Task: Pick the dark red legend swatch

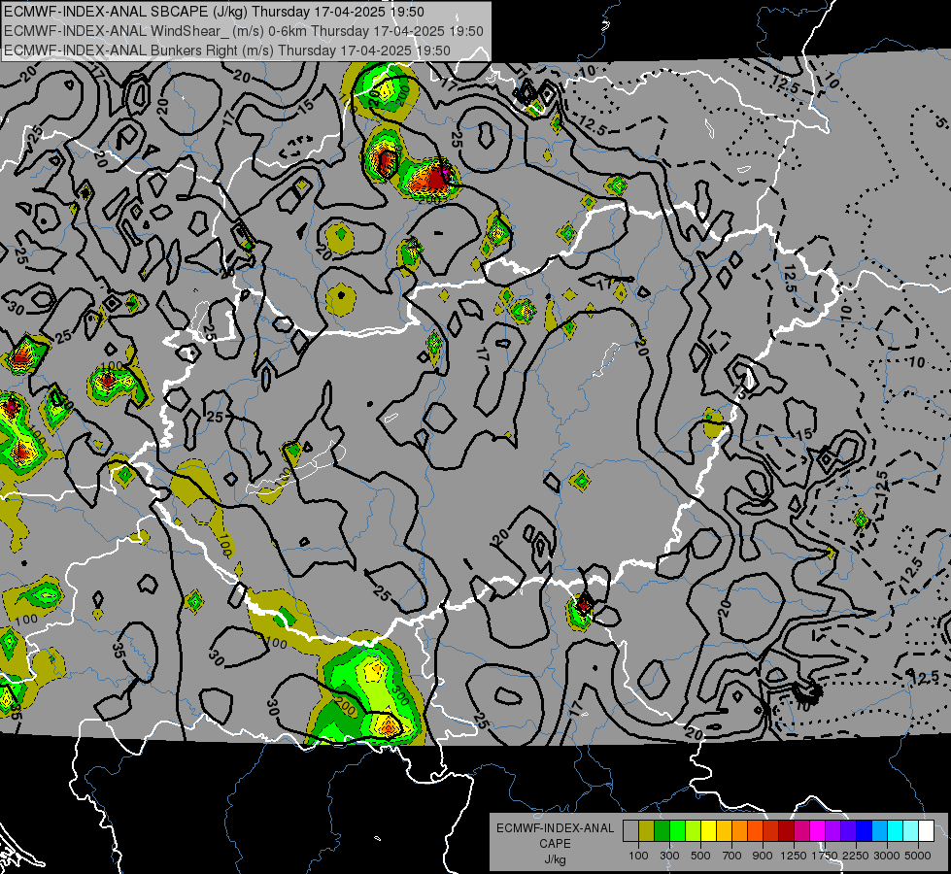Action: [786, 831]
